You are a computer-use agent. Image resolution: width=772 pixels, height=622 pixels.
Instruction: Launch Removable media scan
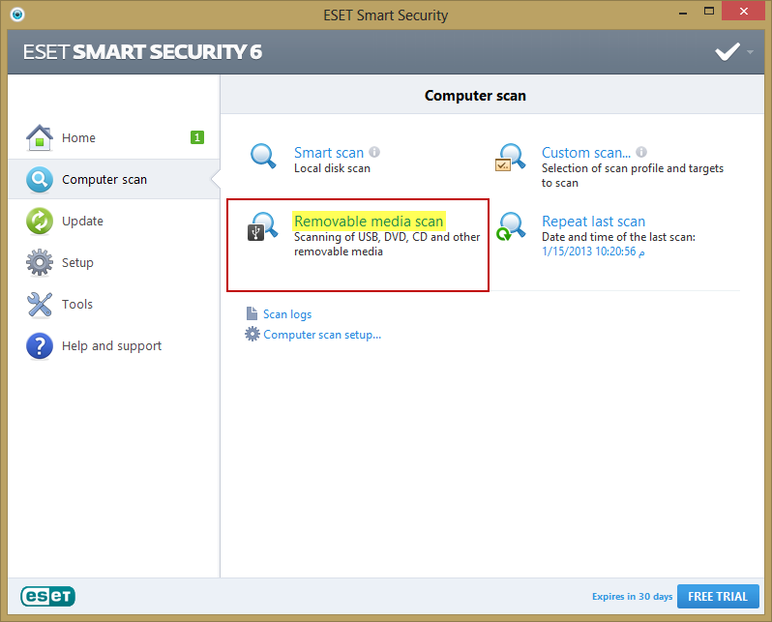pos(369,222)
